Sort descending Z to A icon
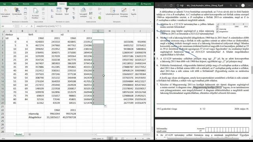This screenshot has height=142, width=253. (52, 17)
